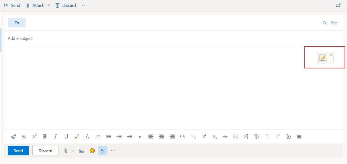This screenshot has height=164, width=347.
Task: Toggle the formatting options bar
Action: 102,151
